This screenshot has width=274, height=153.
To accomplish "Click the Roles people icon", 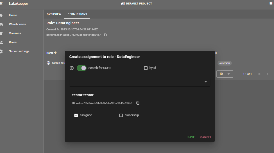I will 1,42.
